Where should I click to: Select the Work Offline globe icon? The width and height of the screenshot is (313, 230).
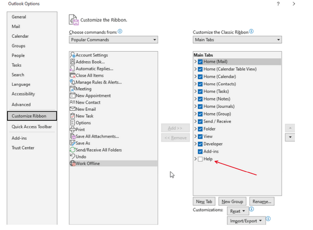73,163
